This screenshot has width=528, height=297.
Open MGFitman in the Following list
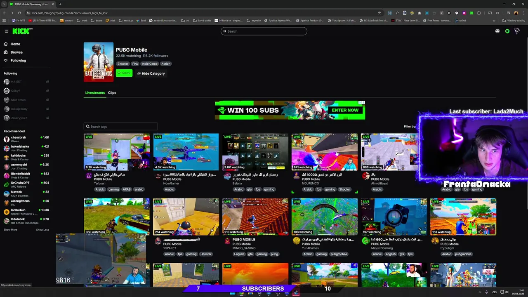(x=26, y=100)
